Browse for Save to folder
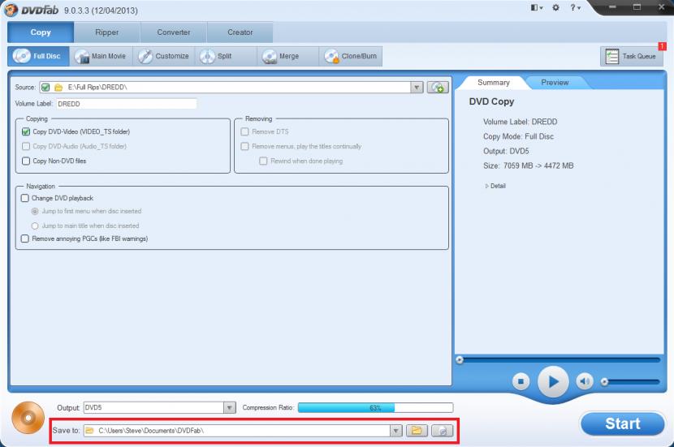 [417, 430]
